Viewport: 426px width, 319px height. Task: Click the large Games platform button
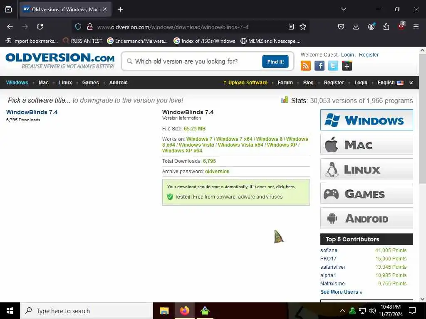click(x=367, y=194)
